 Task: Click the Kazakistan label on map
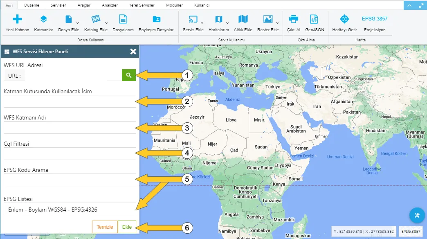347,57
